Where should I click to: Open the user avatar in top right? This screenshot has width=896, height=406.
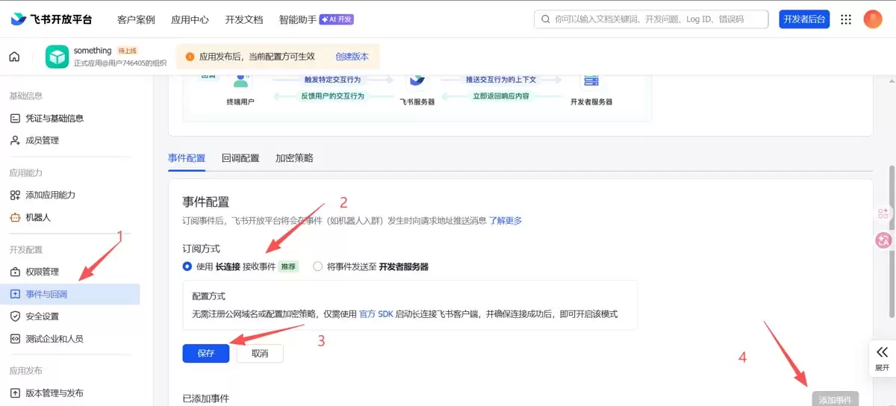coord(873,19)
